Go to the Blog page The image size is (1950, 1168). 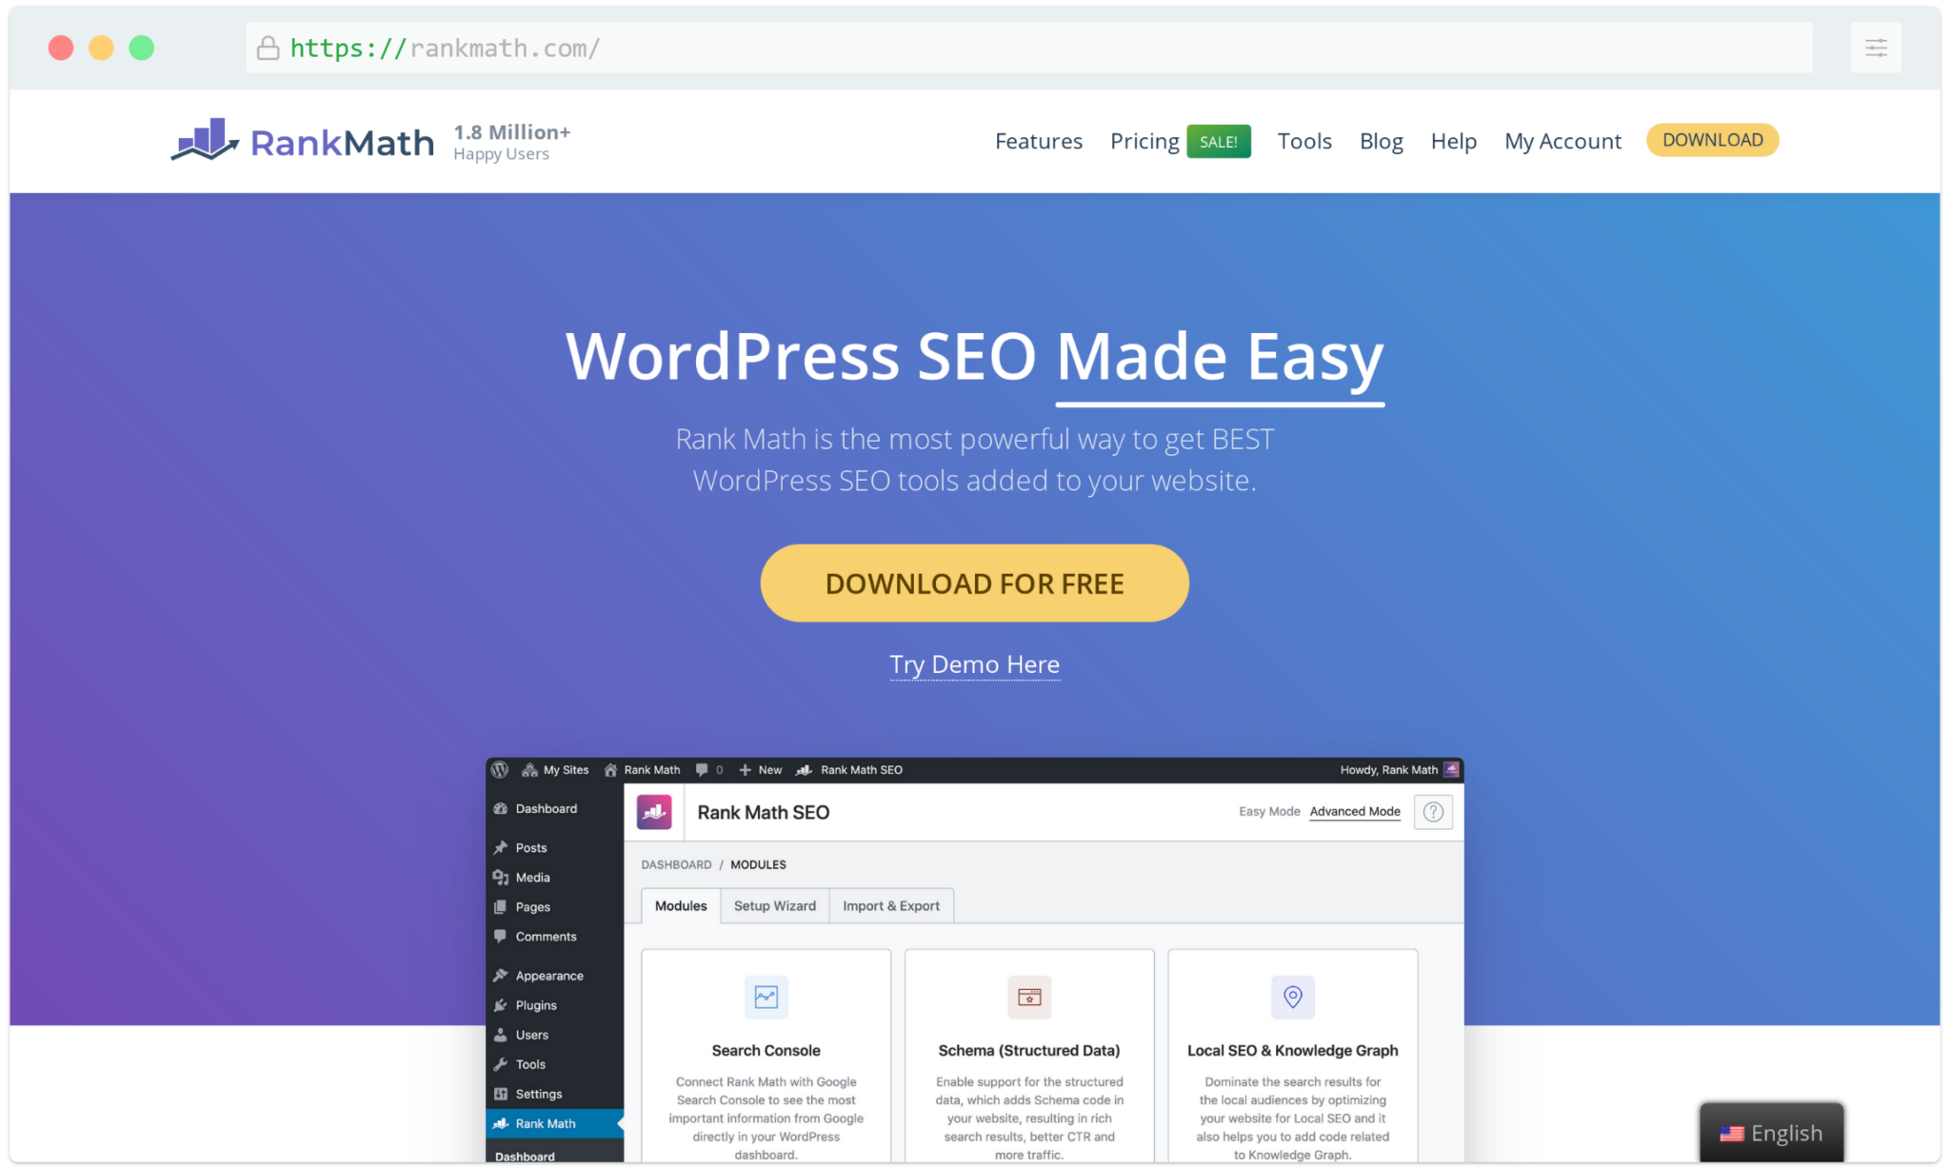click(x=1381, y=141)
